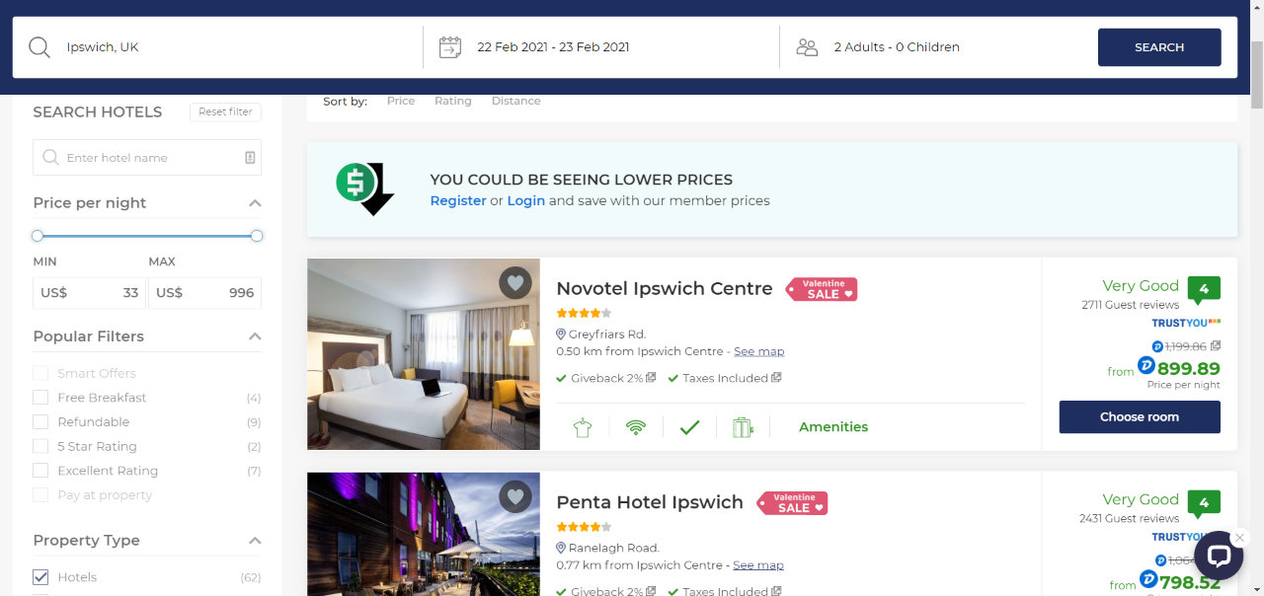See map for Penta Hotel Ipswich
Screen dimensions: 1264x596
click(x=758, y=565)
